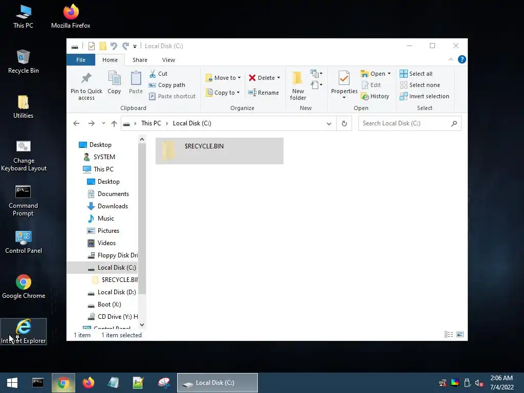This screenshot has width=524, height=393.
Task: Select Command Prompt desktop icon
Action: click(23, 201)
